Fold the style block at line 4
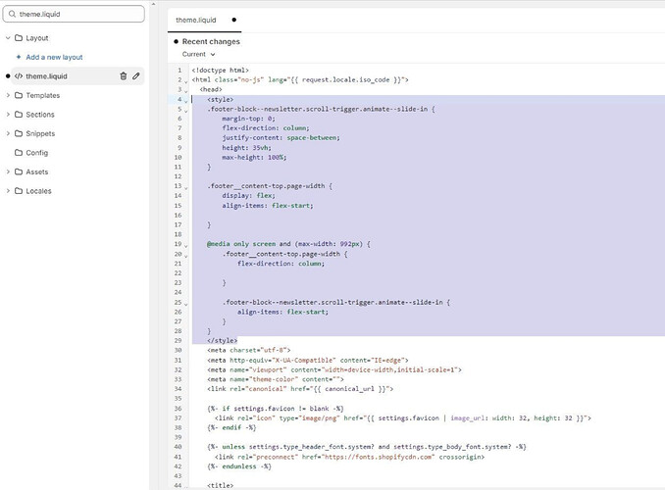This screenshot has height=490, width=665. click(x=185, y=100)
